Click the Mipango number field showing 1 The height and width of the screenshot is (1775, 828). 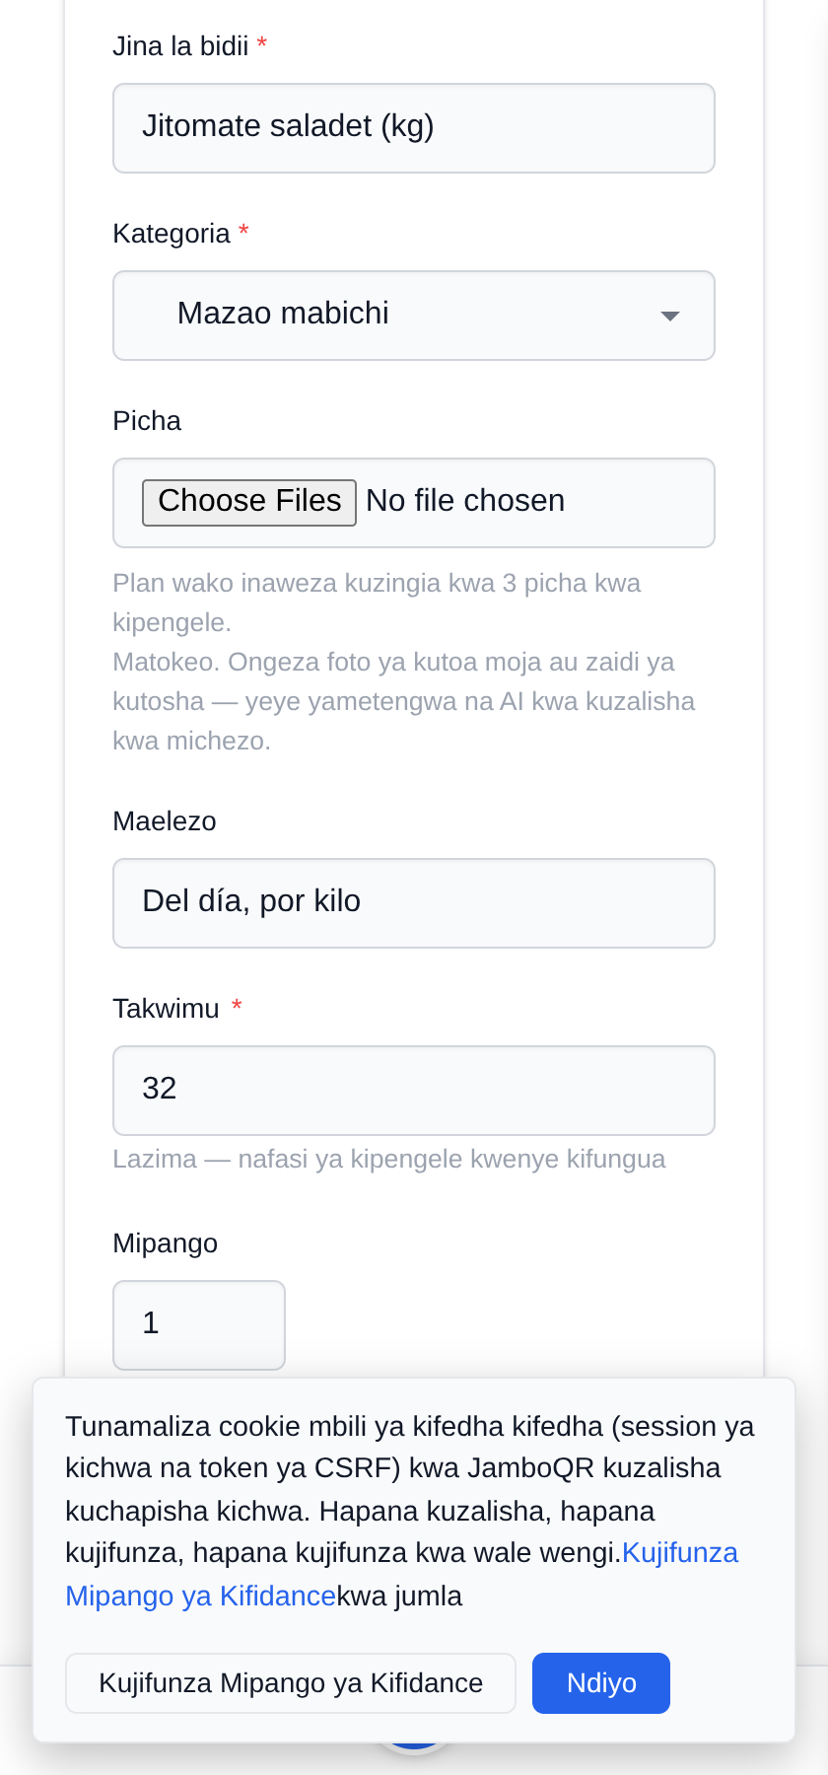tap(199, 1325)
